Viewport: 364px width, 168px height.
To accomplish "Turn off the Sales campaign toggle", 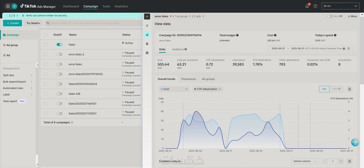I will pyautogui.click(x=59, y=45).
